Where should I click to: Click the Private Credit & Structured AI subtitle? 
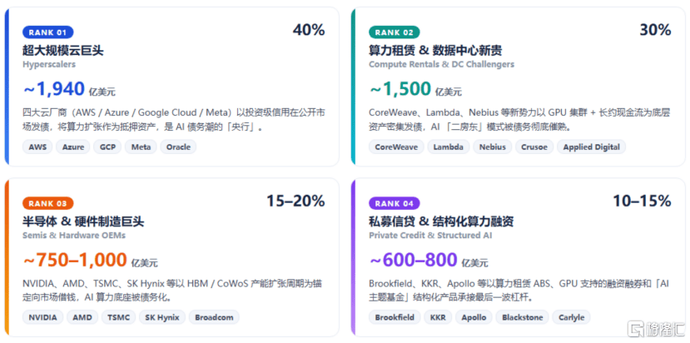430,236
